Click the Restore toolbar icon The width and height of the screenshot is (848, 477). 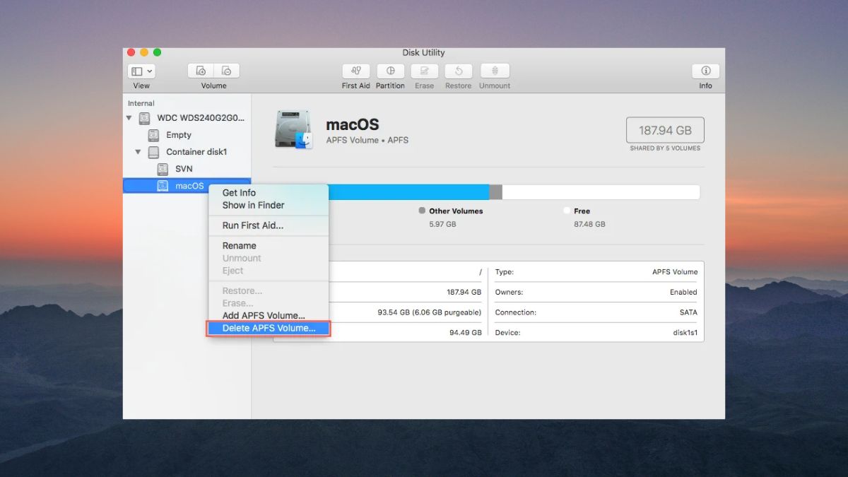pos(458,71)
